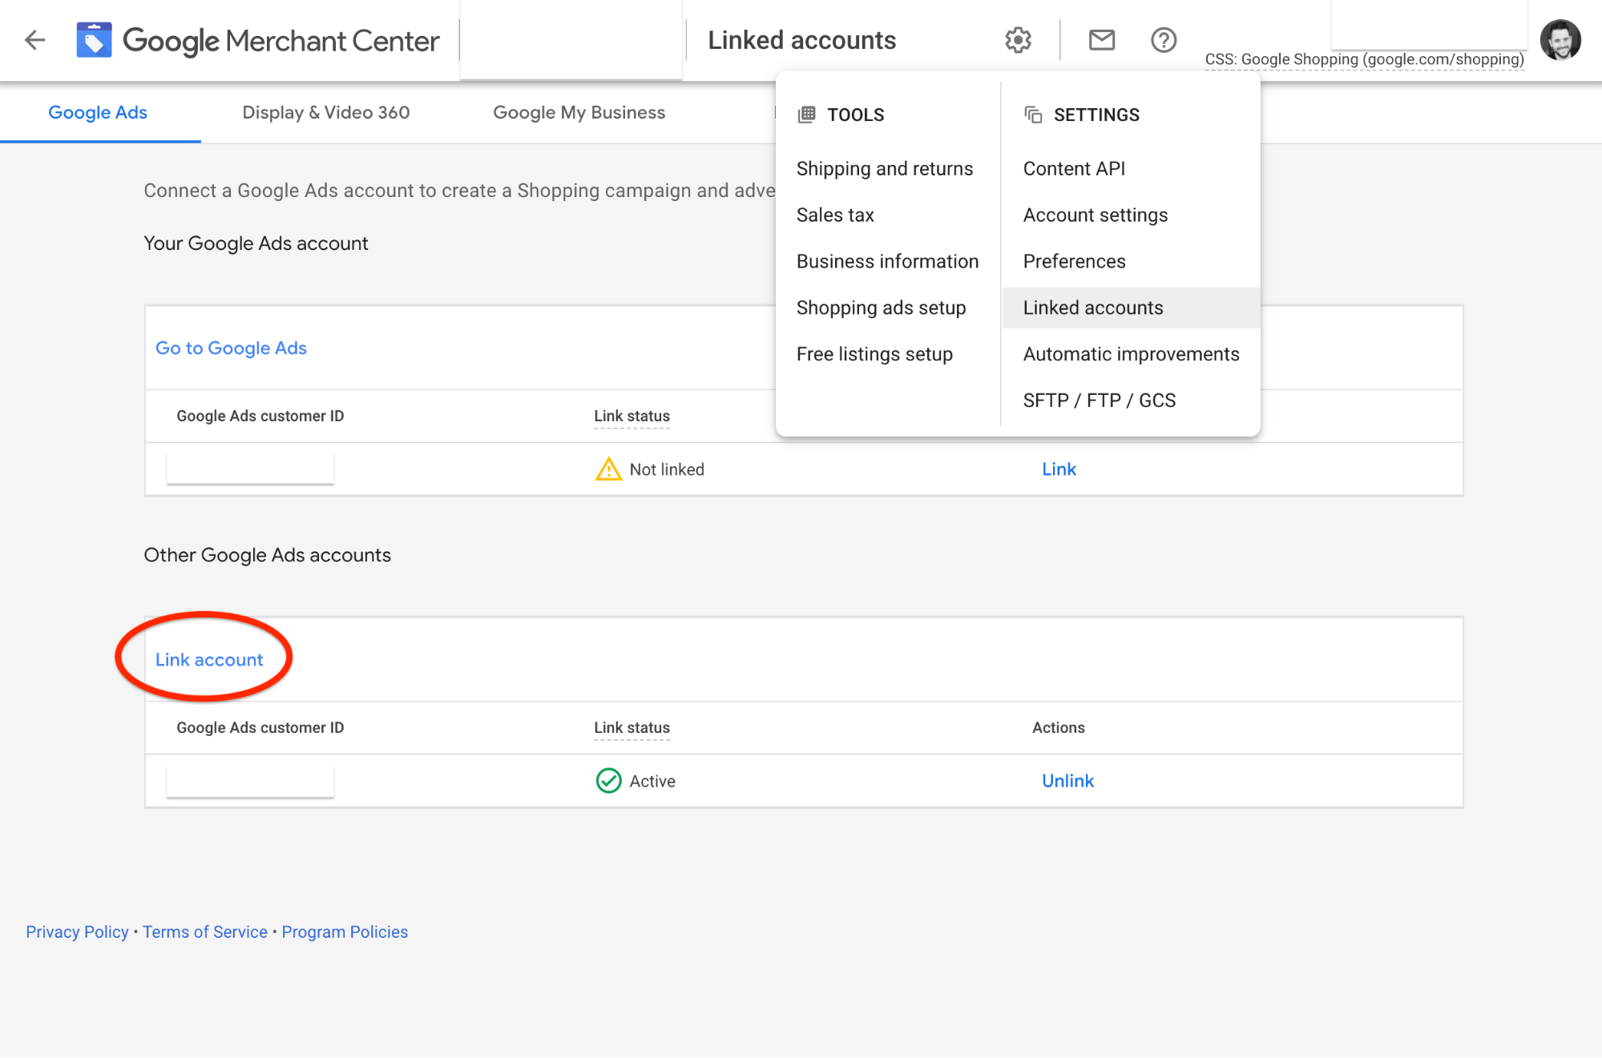Image resolution: width=1602 pixels, height=1058 pixels.
Task: Click Google Ads customer ID header in first table
Action: (260, 416)
